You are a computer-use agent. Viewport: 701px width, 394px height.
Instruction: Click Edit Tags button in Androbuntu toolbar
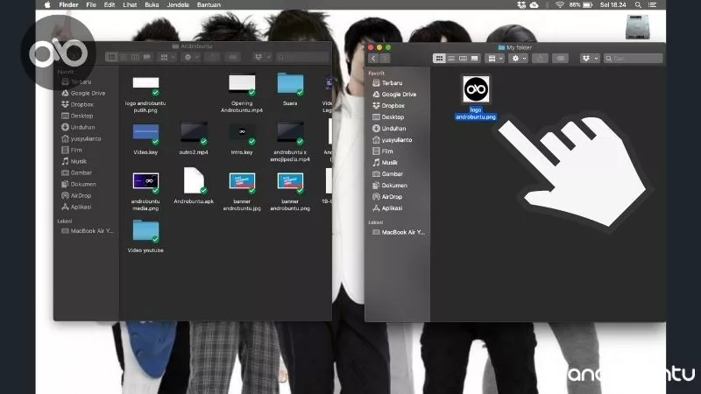(x=232, y=57)
